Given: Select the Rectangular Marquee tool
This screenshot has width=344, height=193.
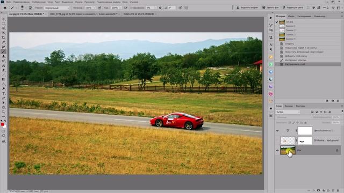Looking at the screenshot, I should click(x=4, y=24).
